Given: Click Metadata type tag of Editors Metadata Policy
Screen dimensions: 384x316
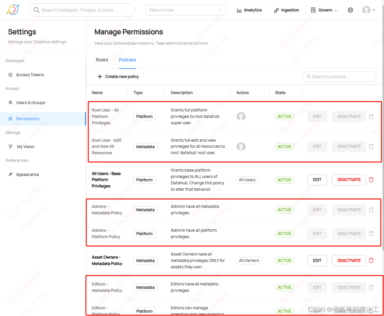Looking at the screenshot, I should [145, 288].
